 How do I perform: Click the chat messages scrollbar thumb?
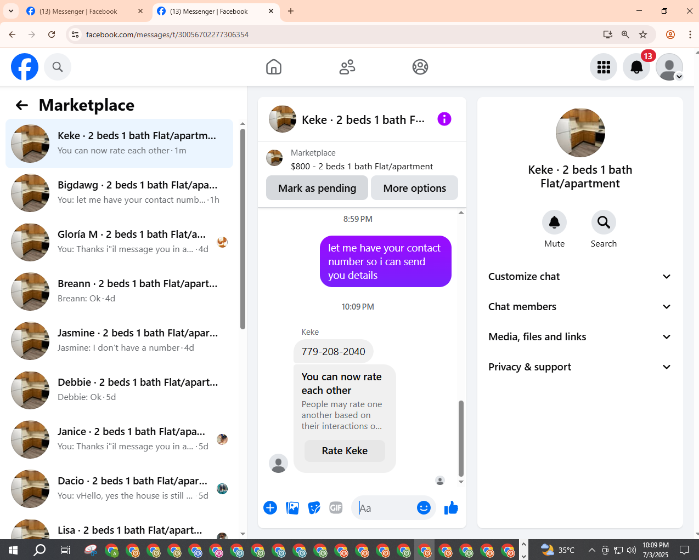[461, 438]
